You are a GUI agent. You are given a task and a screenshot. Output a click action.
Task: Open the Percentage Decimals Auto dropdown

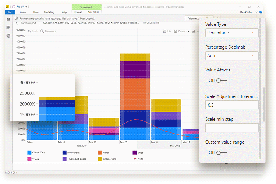[232, 56]
